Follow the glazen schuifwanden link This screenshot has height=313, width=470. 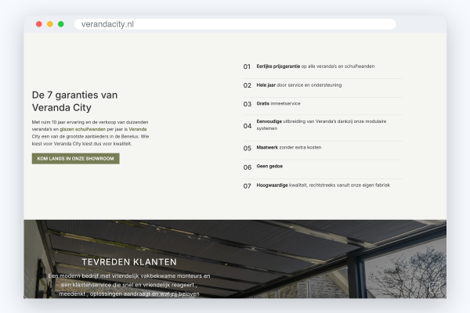(83, 129)
